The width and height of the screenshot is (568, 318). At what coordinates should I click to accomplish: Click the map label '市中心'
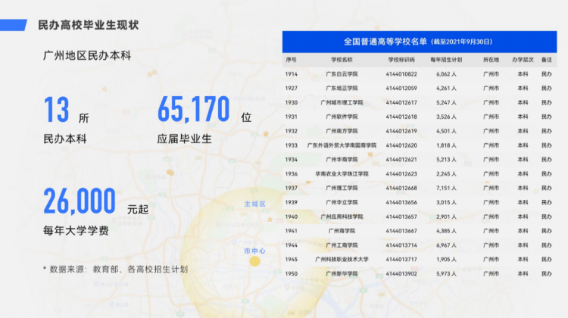pyautogui.click(x=254, y=251)
